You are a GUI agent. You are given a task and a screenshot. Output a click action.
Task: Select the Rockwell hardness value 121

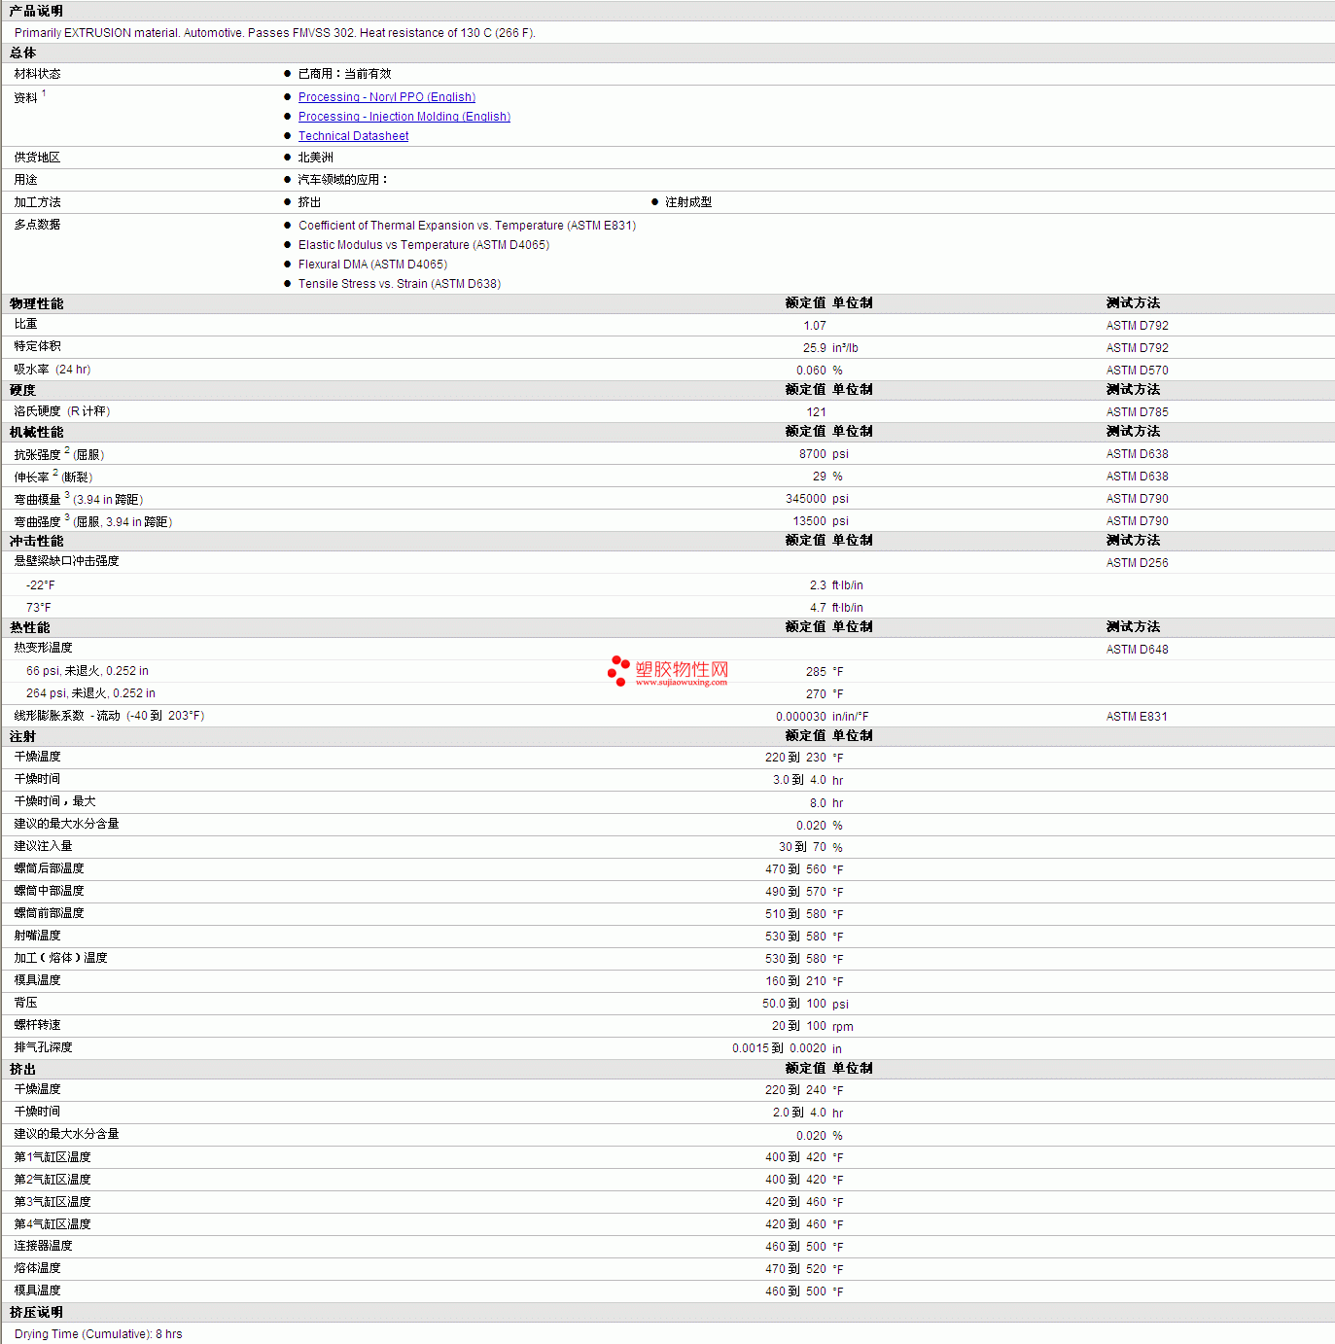(x=817, y=412)
